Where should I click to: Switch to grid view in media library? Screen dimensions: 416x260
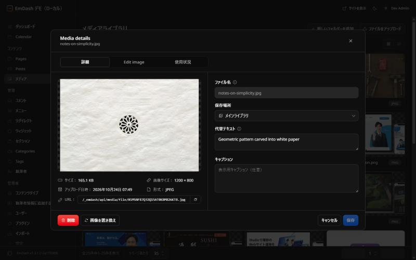click(388, 44)
